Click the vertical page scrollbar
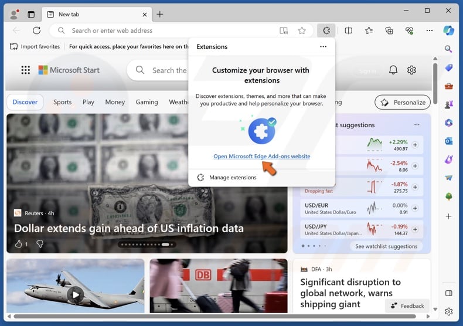463x326 pixels. (435, 83)
